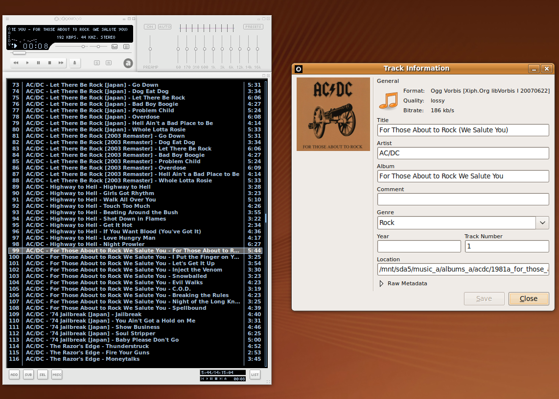
Task: Skip to the previous track in the main player
Action: point(16,63)
